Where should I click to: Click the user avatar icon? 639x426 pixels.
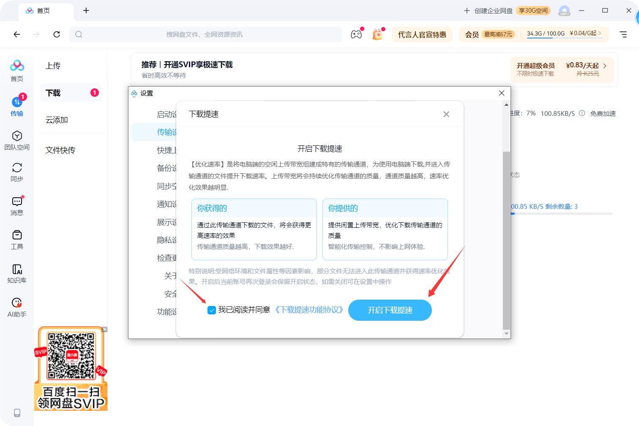pos(564,11)
